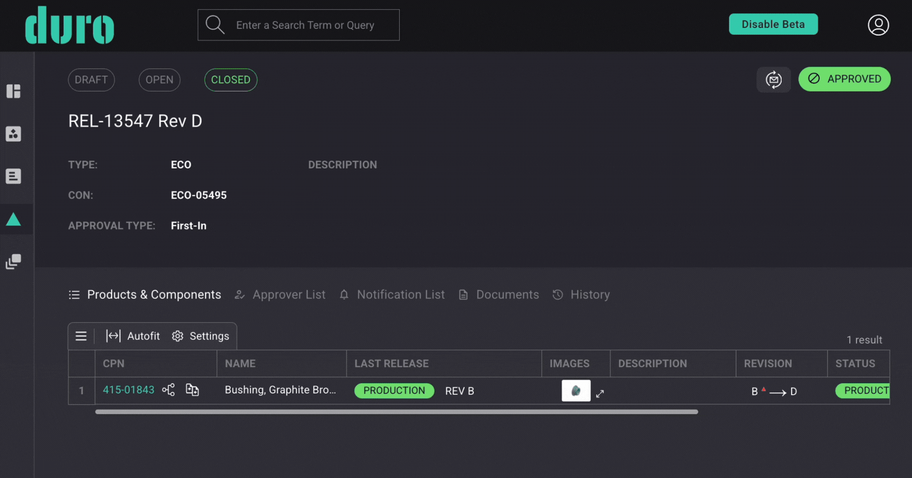912x478 pixels.
Task: Open the user profile avatar icon
Action: point(878,25)
